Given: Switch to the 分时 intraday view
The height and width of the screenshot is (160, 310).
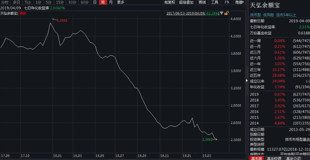Looking at the screenshot, I should [5, 2].
